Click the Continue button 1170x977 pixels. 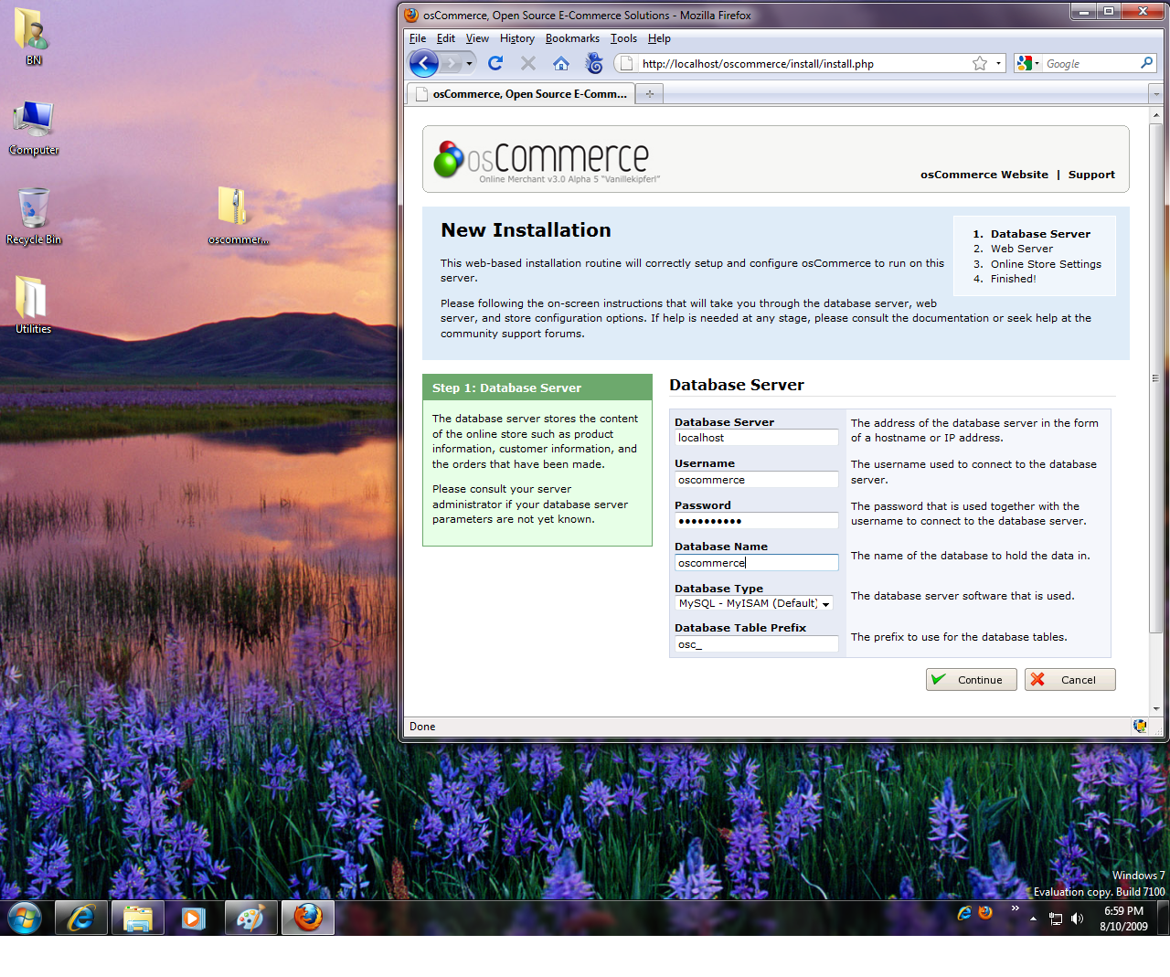(971, 680)
